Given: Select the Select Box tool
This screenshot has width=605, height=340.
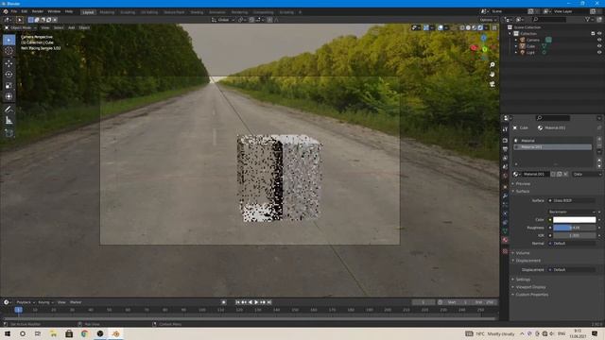Looking at the screenshot, I should coord(9,40).
